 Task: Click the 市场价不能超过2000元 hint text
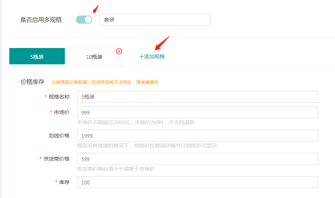136,122
